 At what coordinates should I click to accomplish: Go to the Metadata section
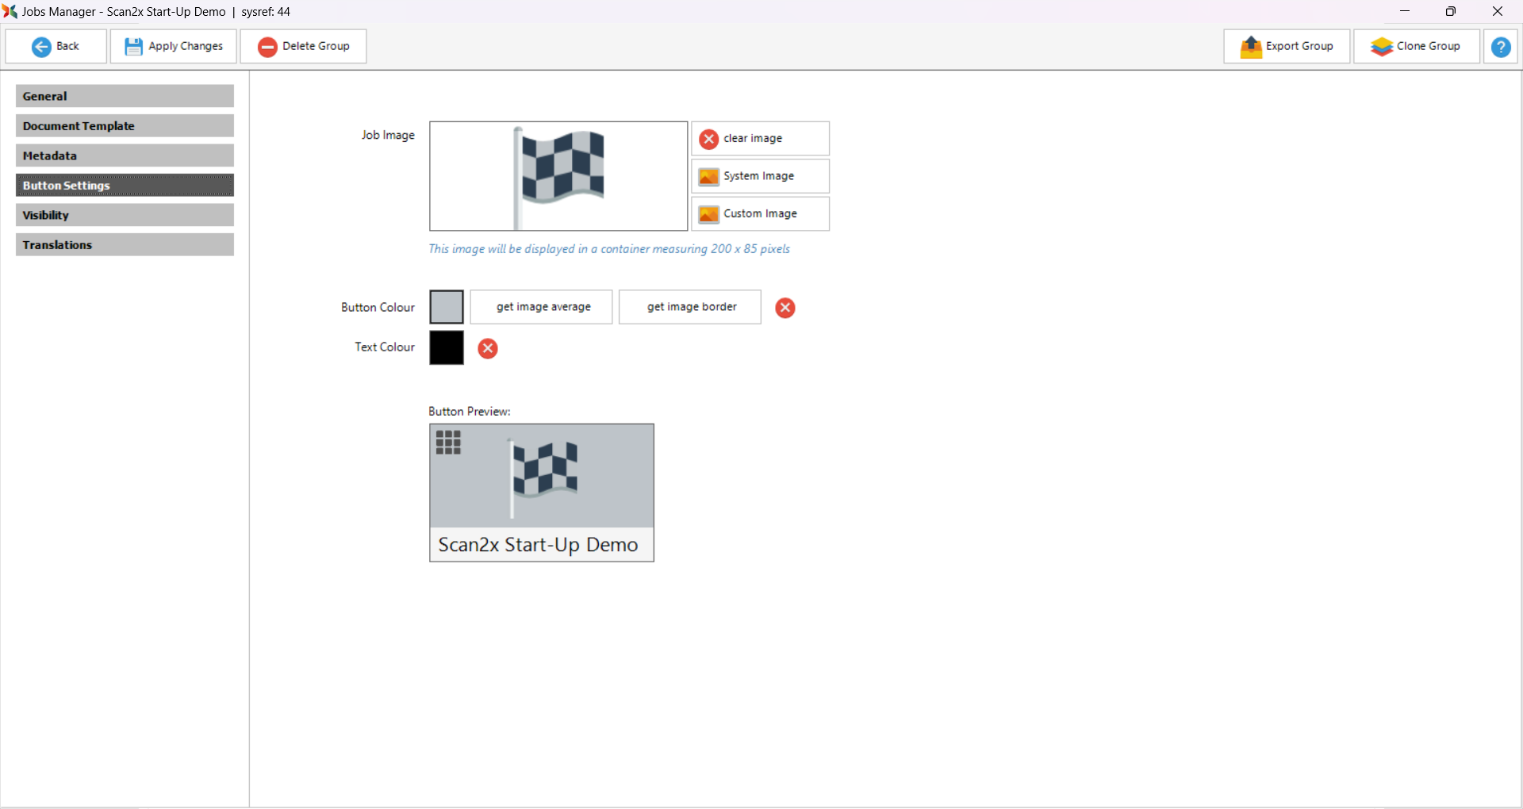click(x=125, y=155)
